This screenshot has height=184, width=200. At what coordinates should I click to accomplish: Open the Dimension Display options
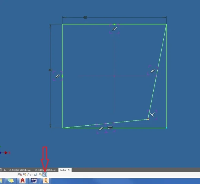[x=29, y=174]
